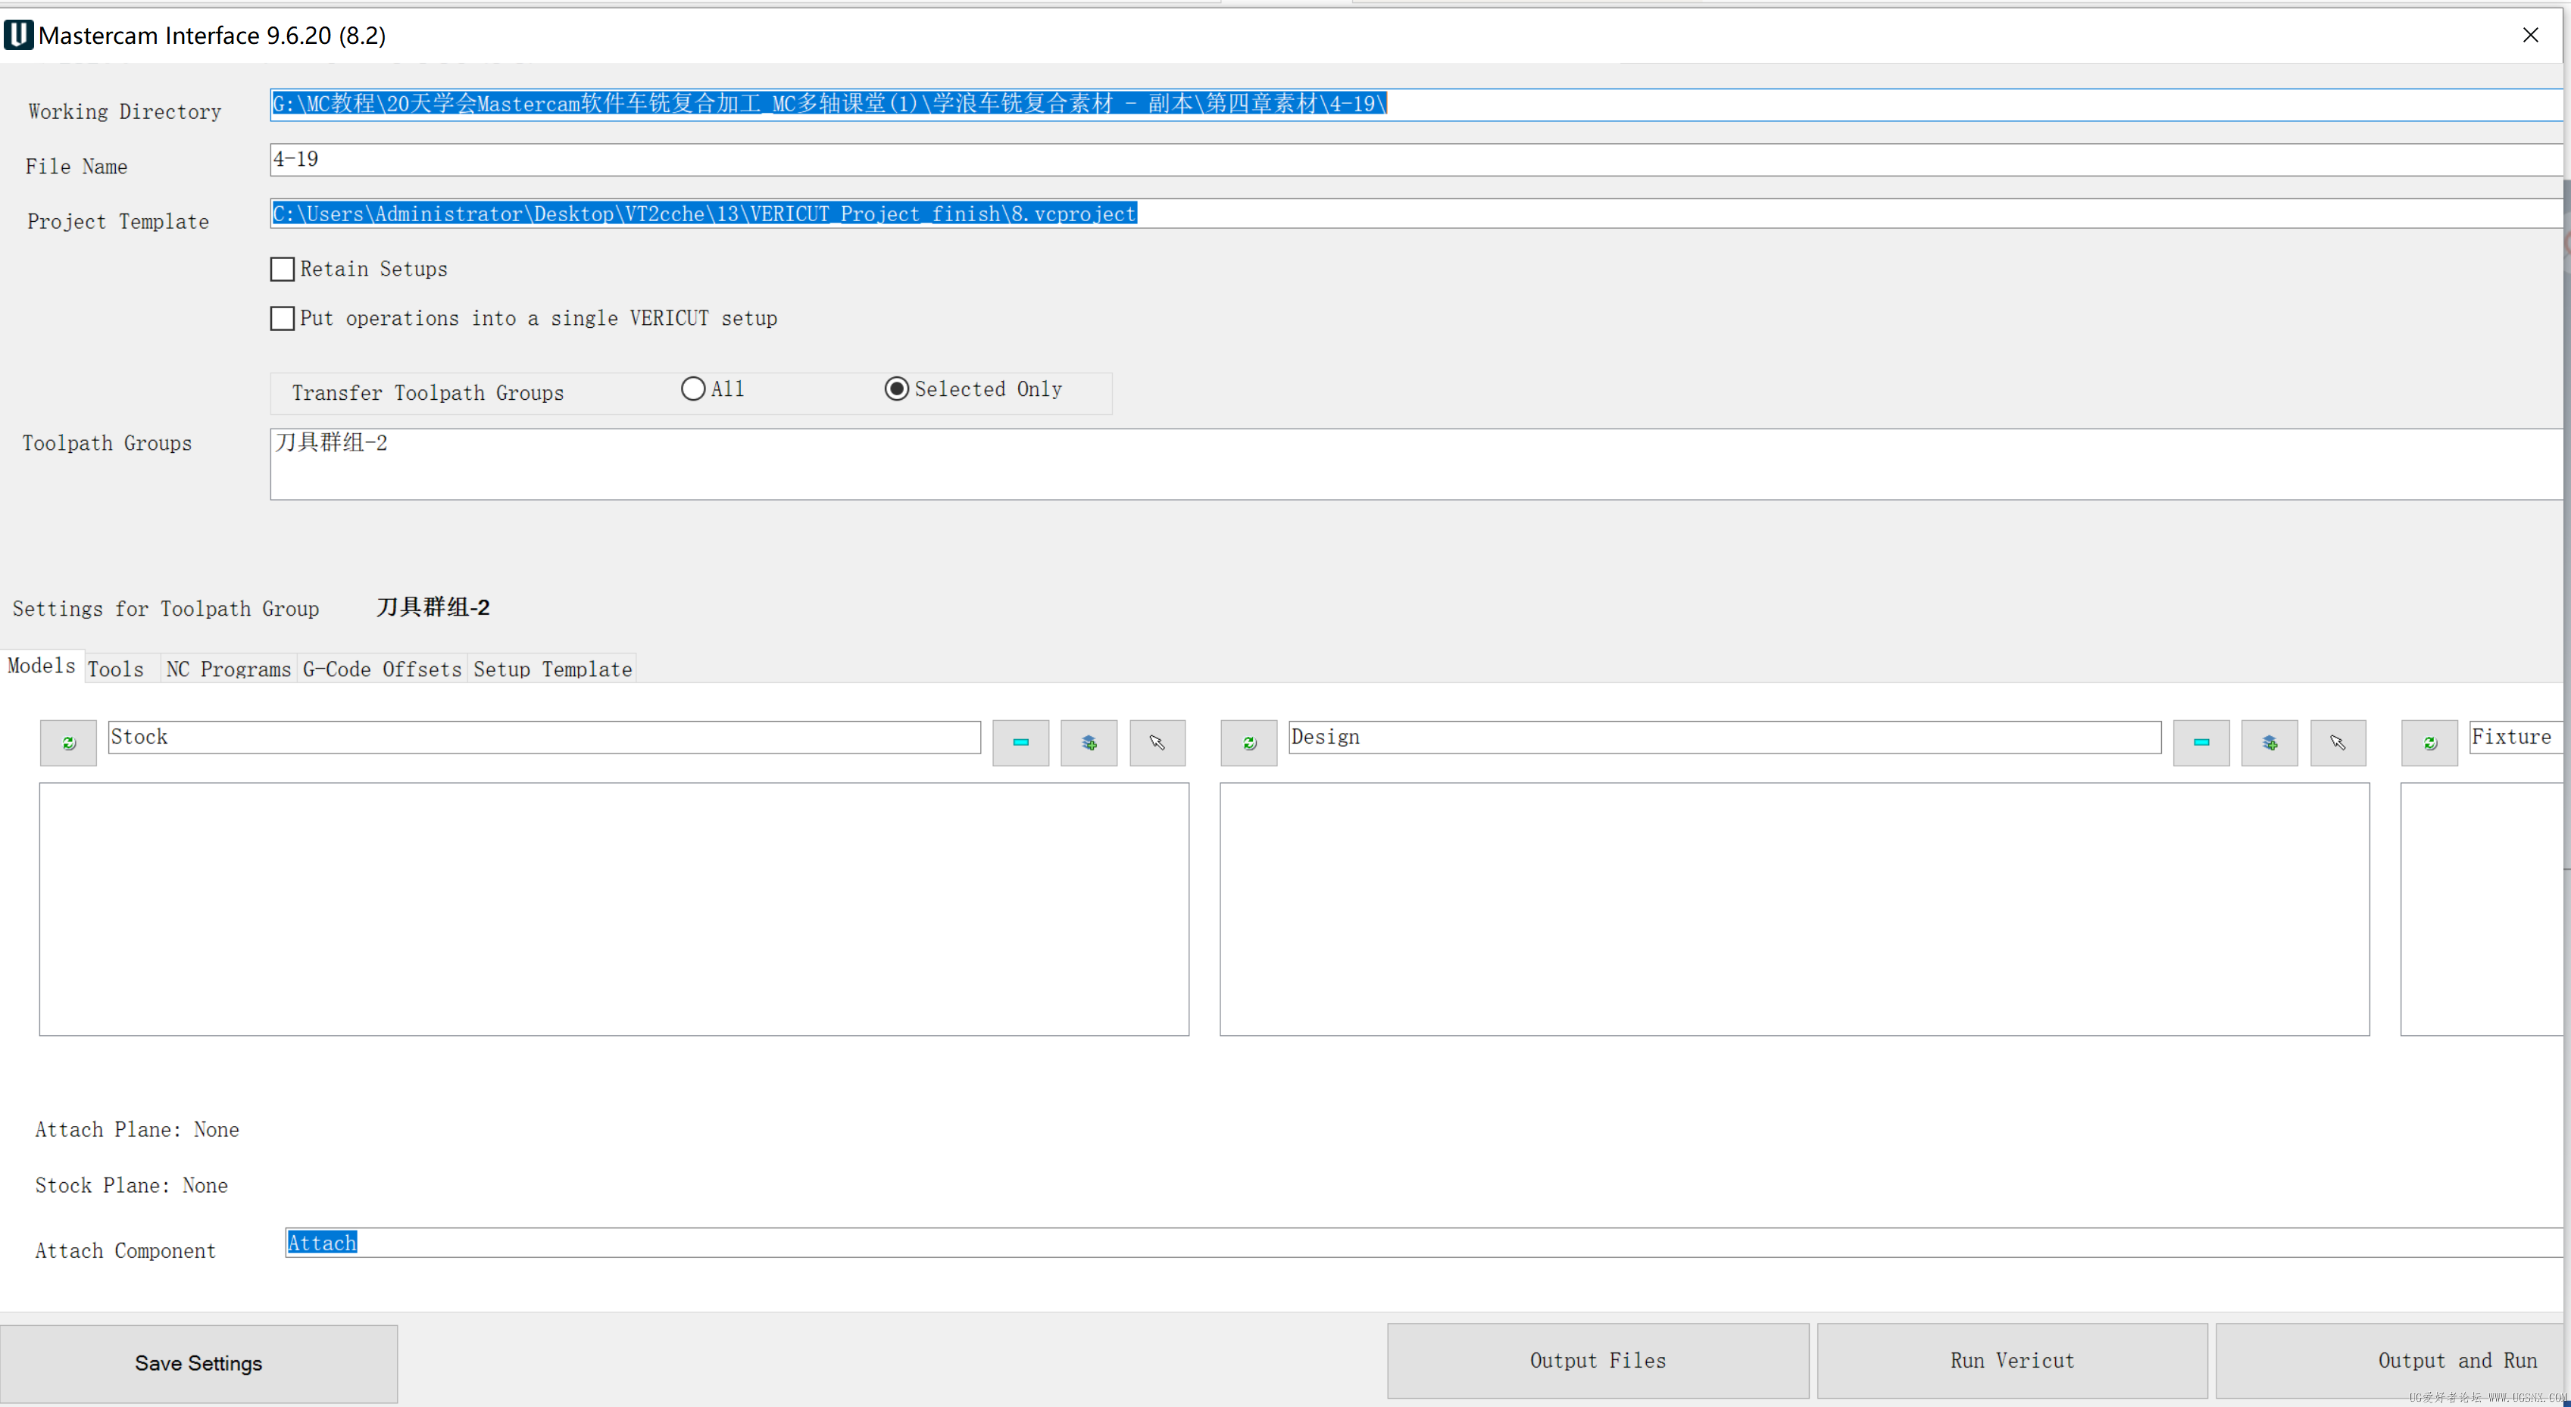The height and width of the screenshot is (1407, 2571).
Task: Click the add-layers icon for Design
Action: pyautogui.click(x=2270, y=742)
